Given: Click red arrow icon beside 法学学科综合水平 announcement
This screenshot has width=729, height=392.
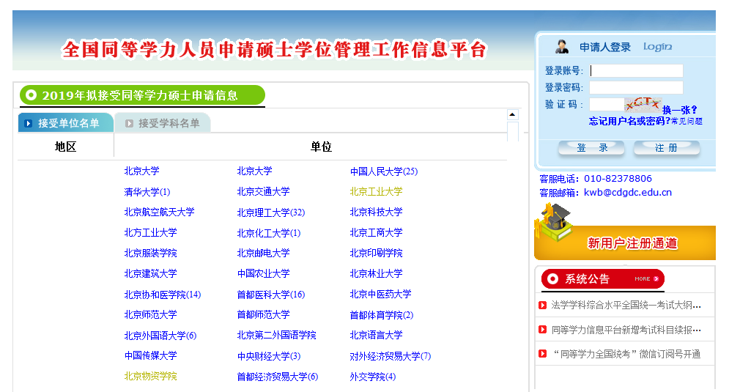Looking at the screenshot, I should click(x=542, y=306).
